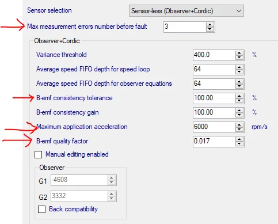Decrease FIFO depth for observer equations
Screen dimensions: 278x224
[x=239, y=86]
